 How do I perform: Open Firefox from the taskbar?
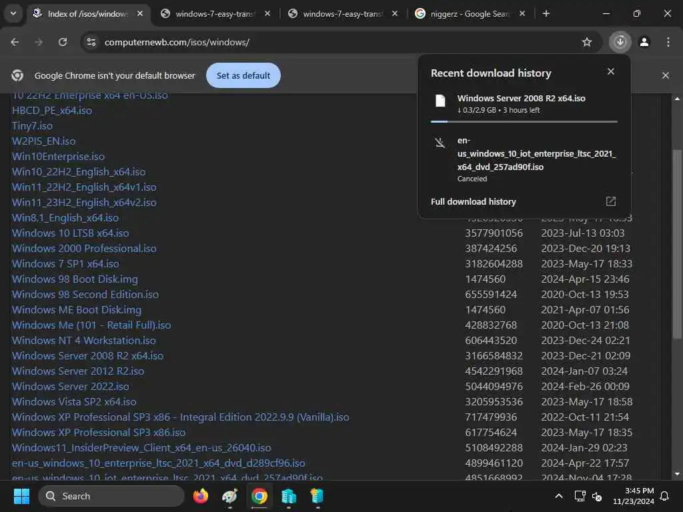(x=200, y=496)
